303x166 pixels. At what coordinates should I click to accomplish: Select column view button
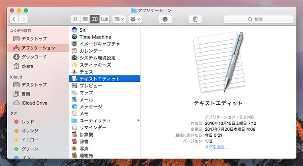(94, 19)
